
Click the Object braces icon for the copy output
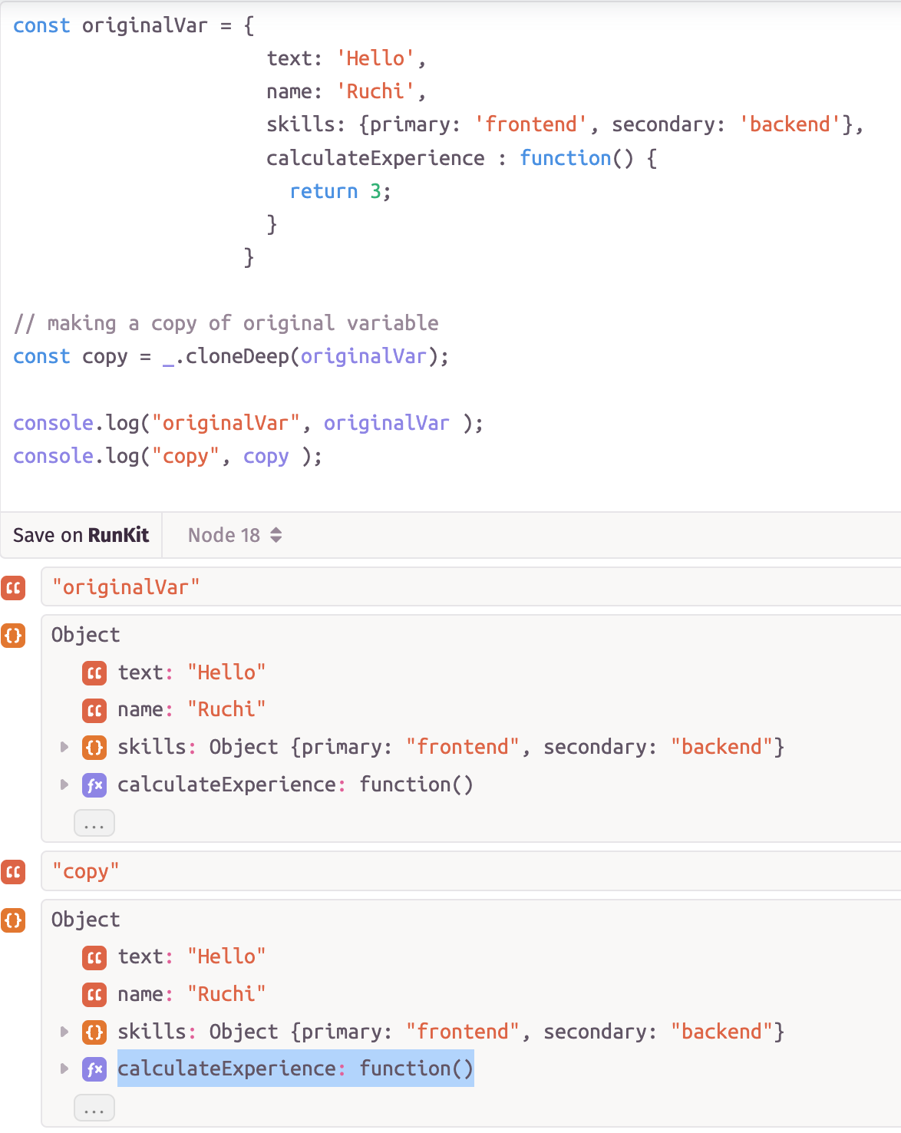coord(13,921)
